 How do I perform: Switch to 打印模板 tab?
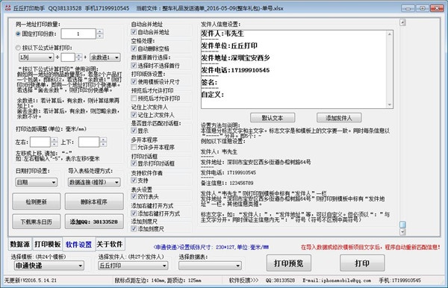pyautogui.click(x=48, y=244)
